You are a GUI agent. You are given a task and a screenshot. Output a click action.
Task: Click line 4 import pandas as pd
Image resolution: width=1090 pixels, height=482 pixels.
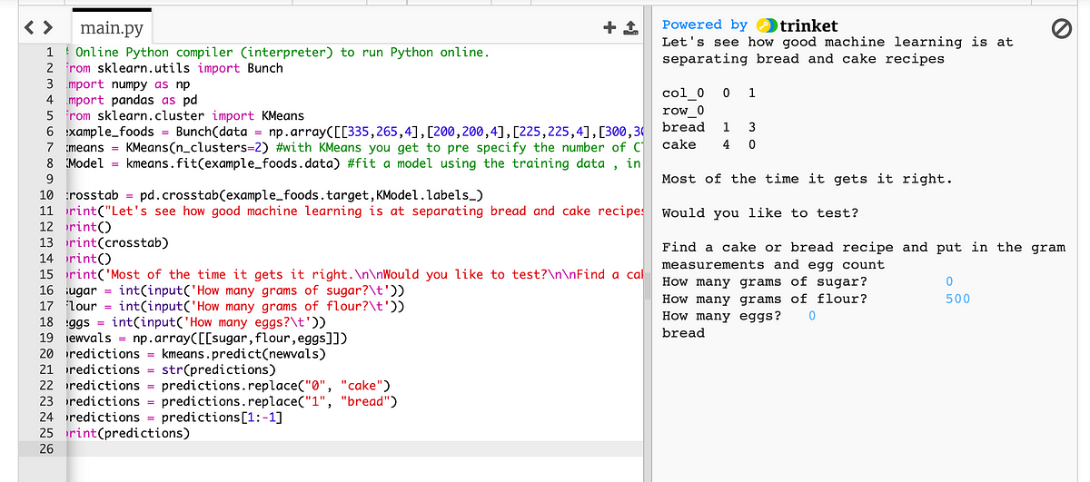(x=131, y=100)
